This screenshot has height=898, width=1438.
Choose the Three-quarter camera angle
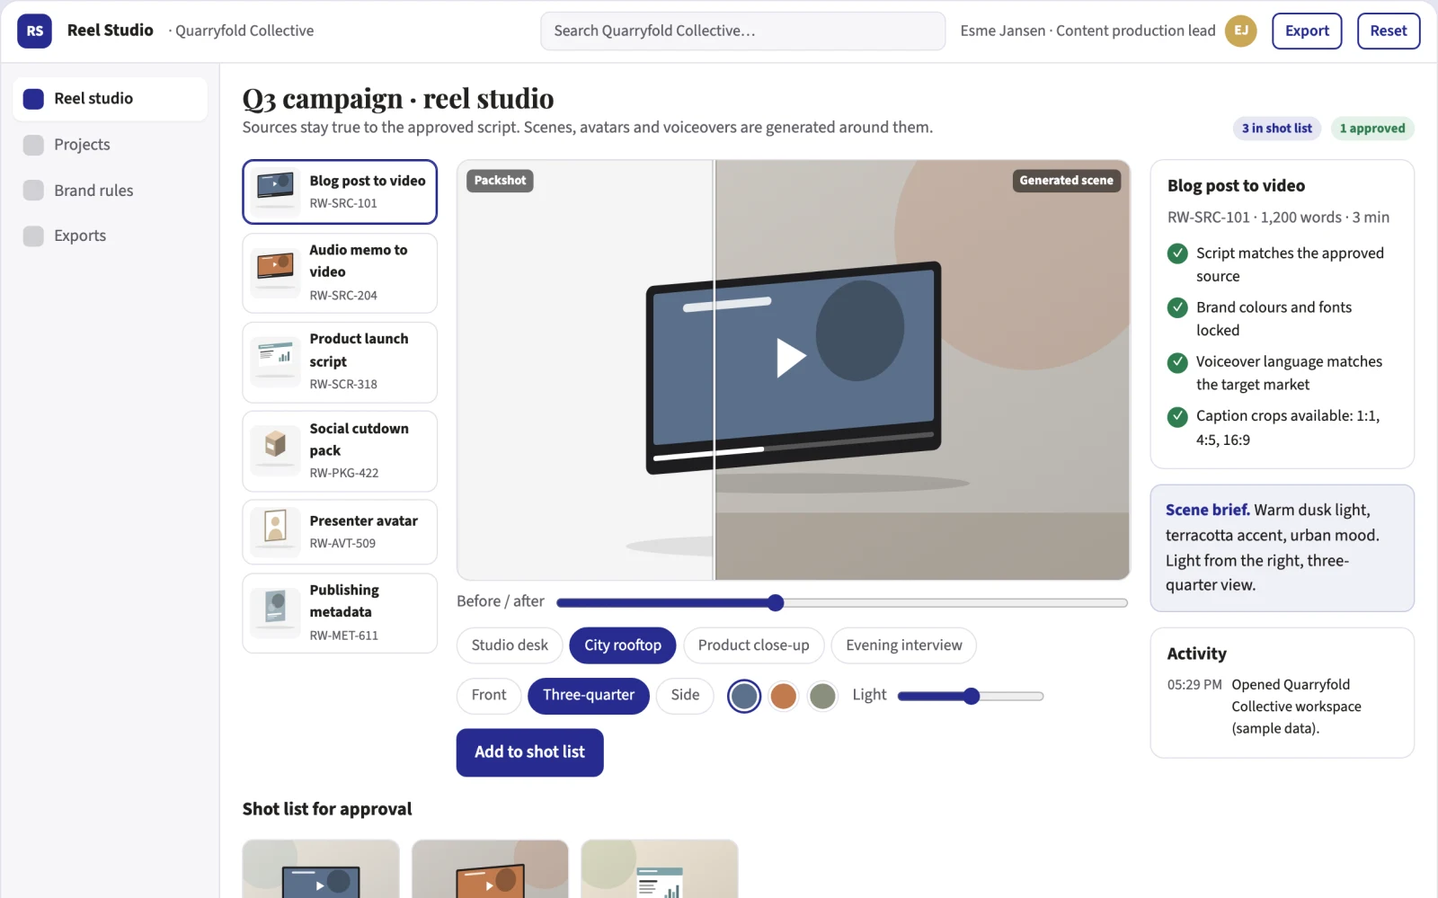tap(589, 696)
